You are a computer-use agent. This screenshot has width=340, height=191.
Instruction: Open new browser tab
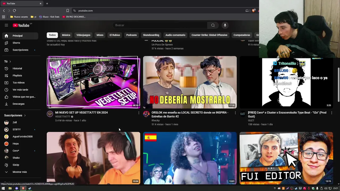(47, 3)
